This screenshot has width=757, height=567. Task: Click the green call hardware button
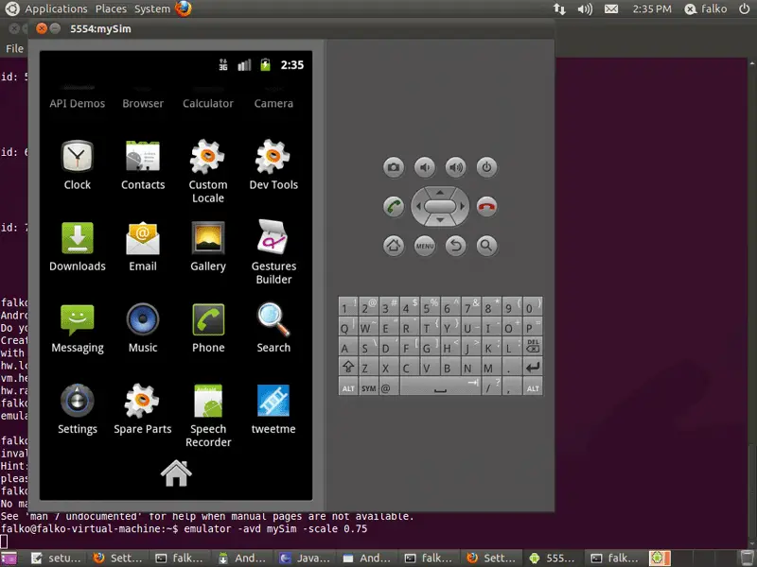[x=394, y=207]
